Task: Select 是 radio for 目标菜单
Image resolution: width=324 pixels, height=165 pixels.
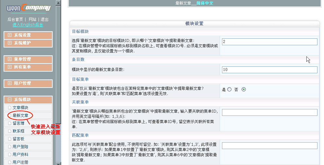Action: tap(230, 89)
